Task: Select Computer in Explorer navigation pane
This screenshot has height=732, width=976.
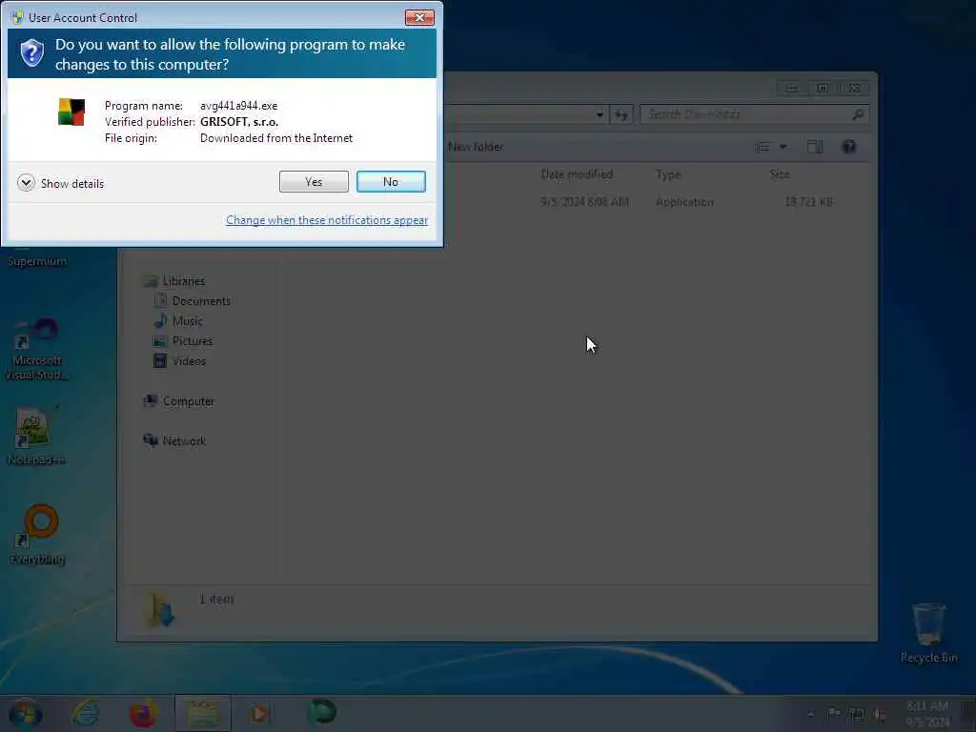Action: [x=189, y=401]
